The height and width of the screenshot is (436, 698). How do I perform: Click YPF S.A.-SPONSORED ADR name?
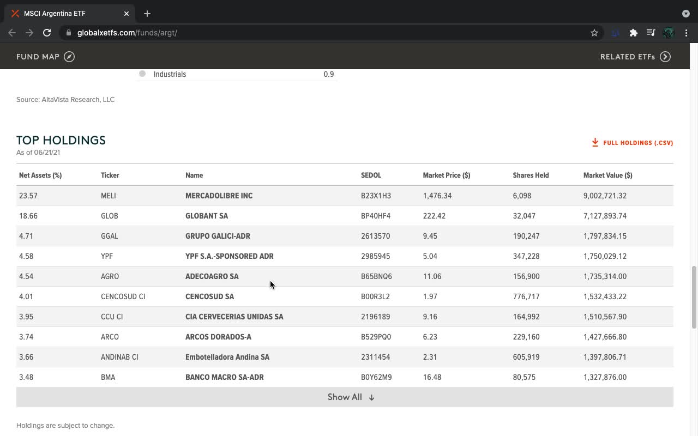click(x=230, y=256)
